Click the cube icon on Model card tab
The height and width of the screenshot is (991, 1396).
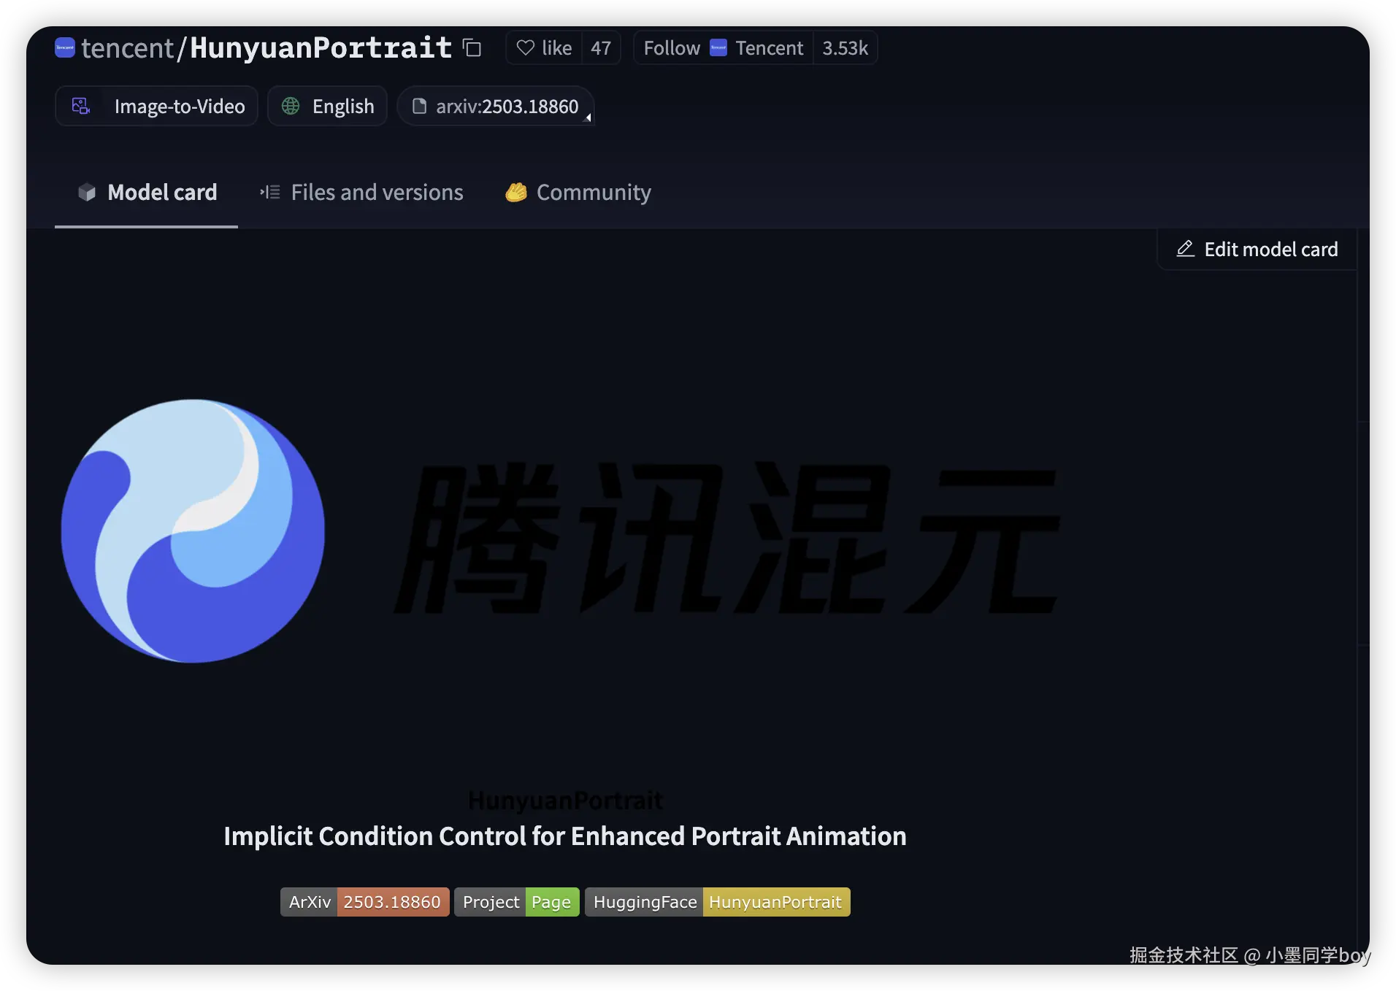click(87, 192)
